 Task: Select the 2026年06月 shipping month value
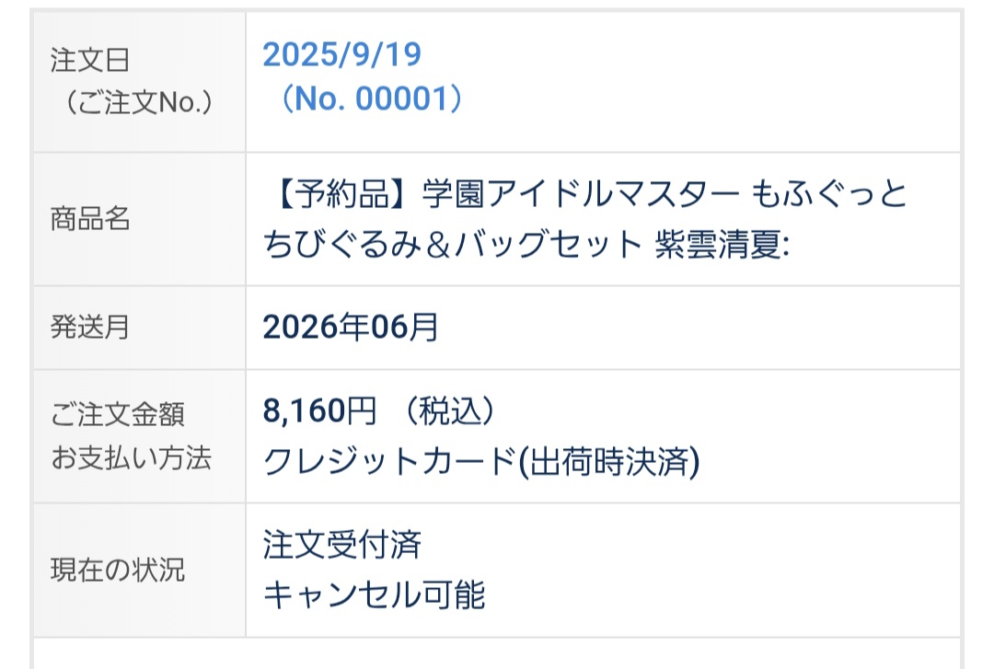pyautogui.click(x=351, y=328)
